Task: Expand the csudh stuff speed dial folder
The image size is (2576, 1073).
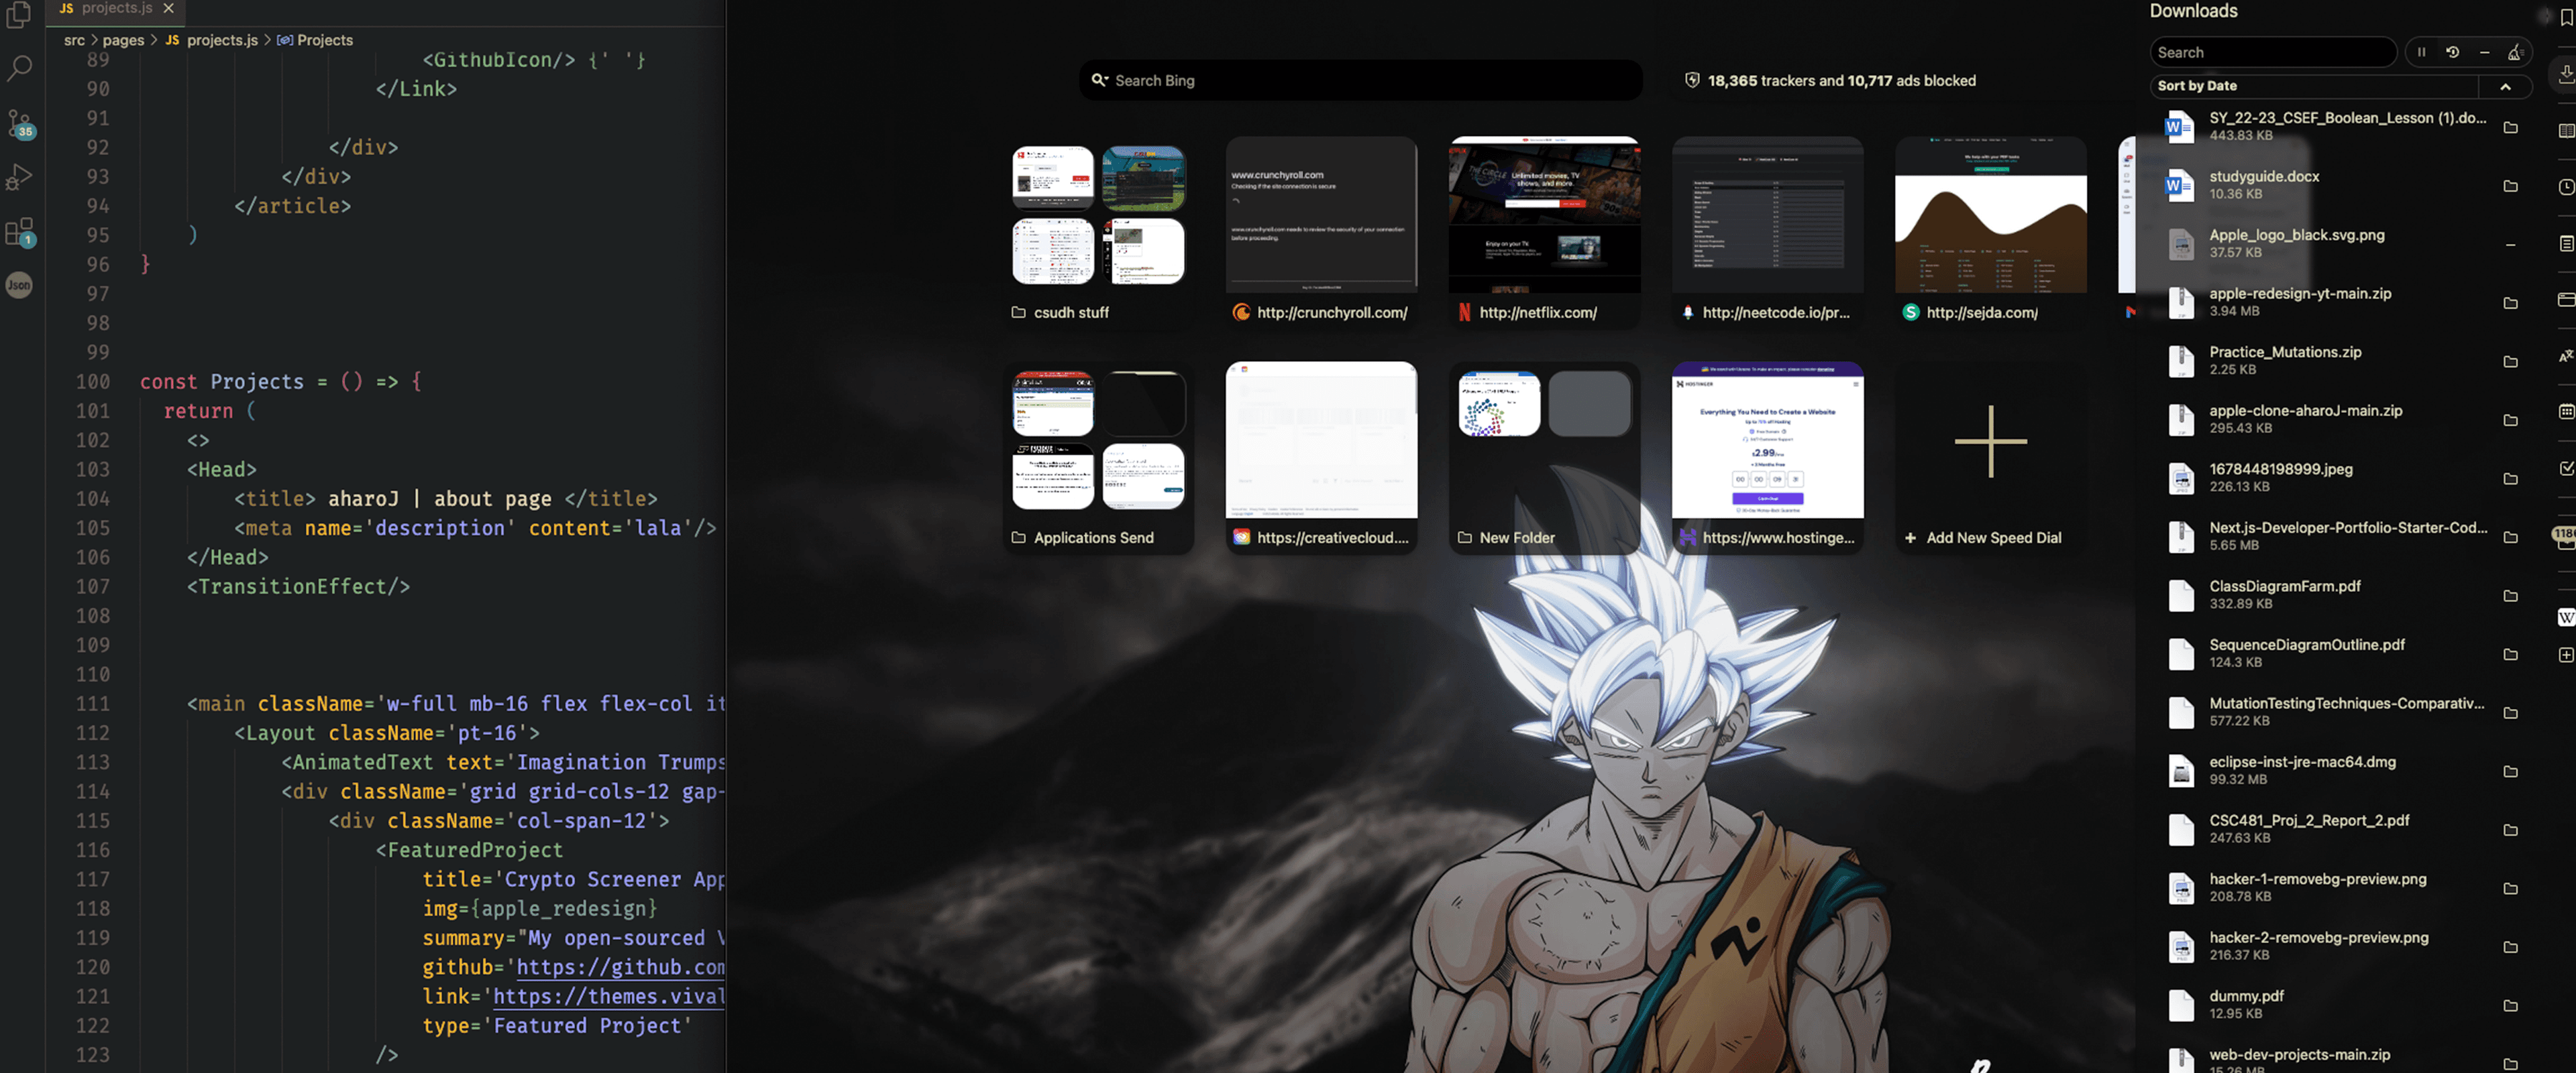Action: (x=1098, y=216)
